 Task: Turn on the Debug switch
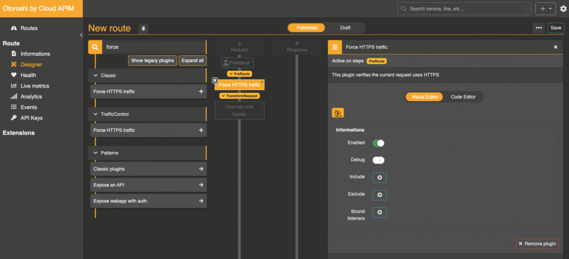tap(378, 160)
